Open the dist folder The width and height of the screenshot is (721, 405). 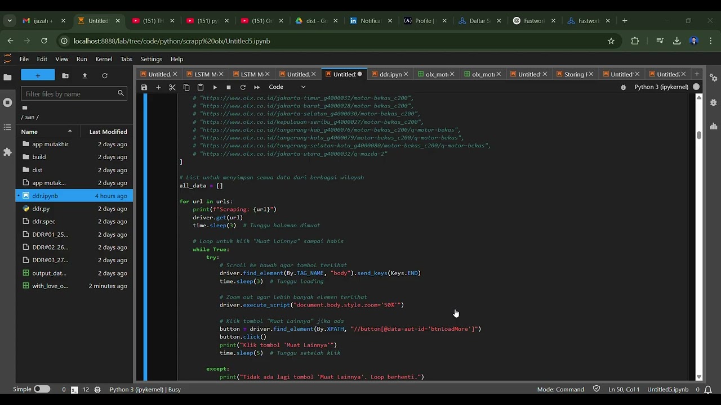point(75,170)
